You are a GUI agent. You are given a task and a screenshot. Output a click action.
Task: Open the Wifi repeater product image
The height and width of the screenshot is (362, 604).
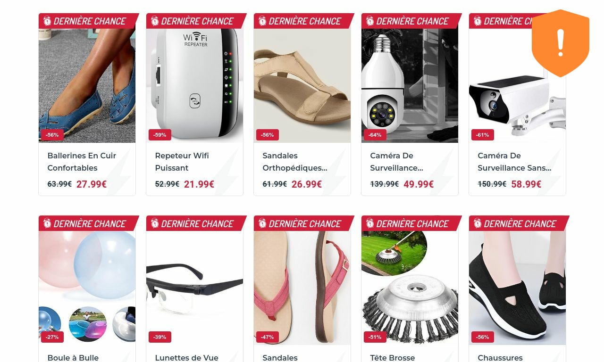(x=194, y=85)
